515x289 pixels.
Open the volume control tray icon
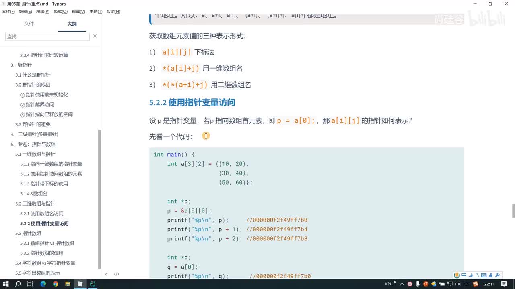[x=457, y=284]
